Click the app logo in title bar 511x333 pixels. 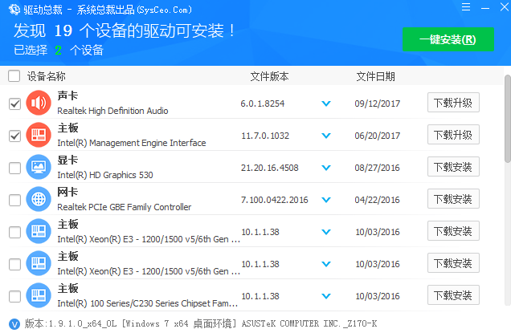(x=14, y=10)
